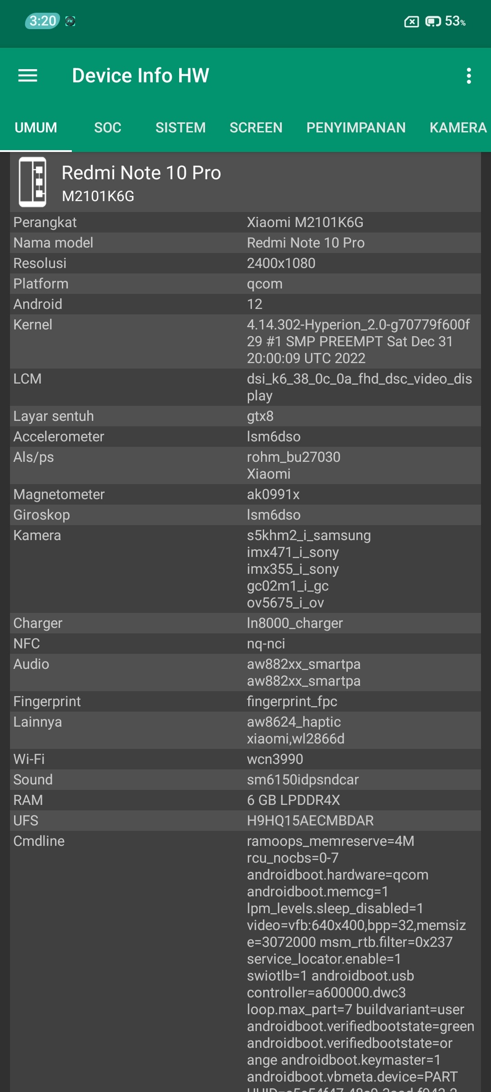Tap the Kernel version row

pos(245,341)
